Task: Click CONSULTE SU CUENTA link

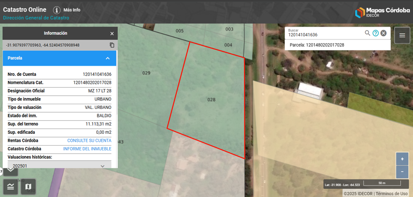Action: pyautogui.click(x=89, y=141)
